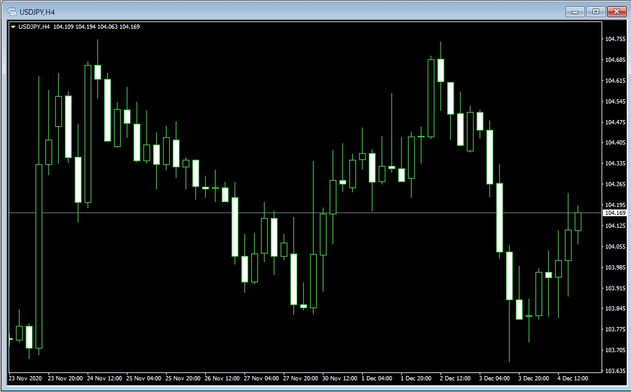
Task: Click the 104.545 price axis label
Action: pos(615,102)
